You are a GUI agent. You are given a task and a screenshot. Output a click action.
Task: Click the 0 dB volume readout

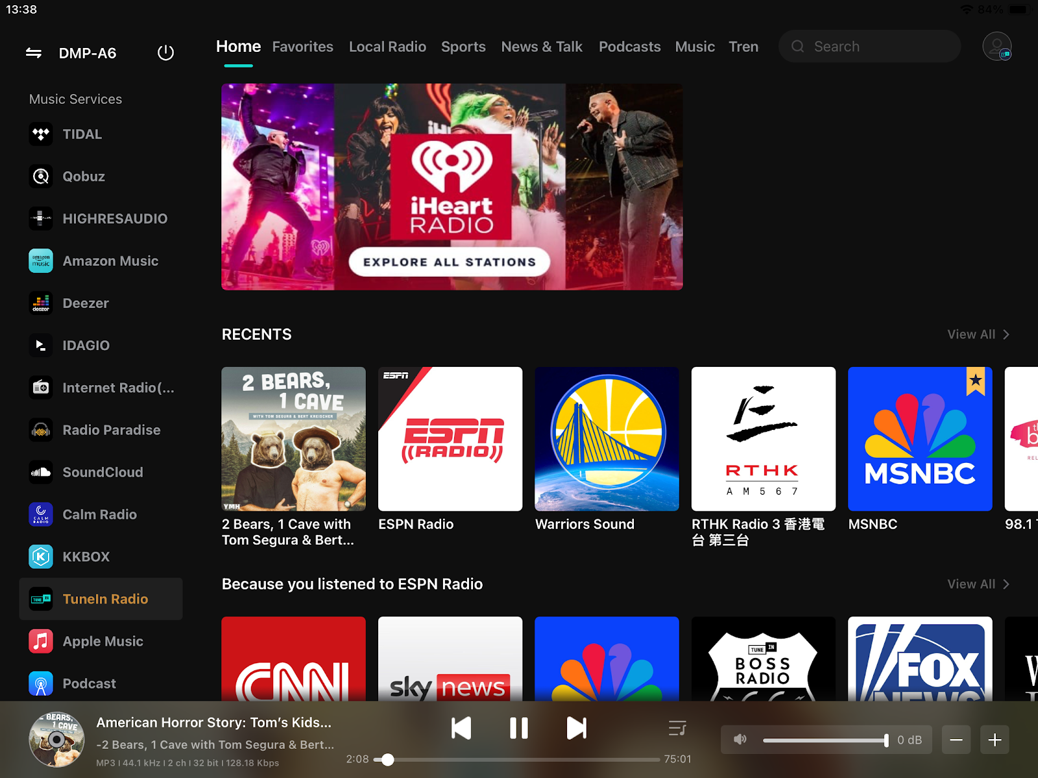(910, 740)
